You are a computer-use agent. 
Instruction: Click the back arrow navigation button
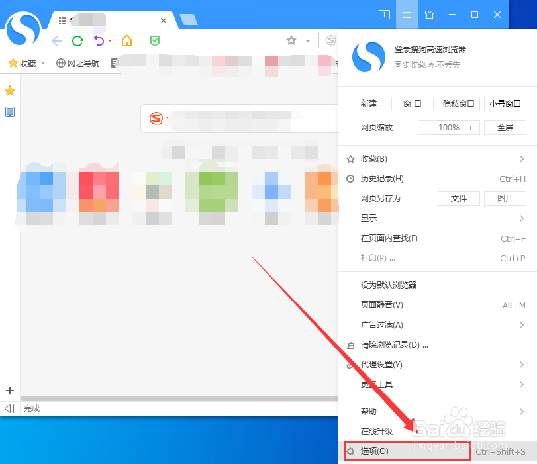tap(57, 41)
